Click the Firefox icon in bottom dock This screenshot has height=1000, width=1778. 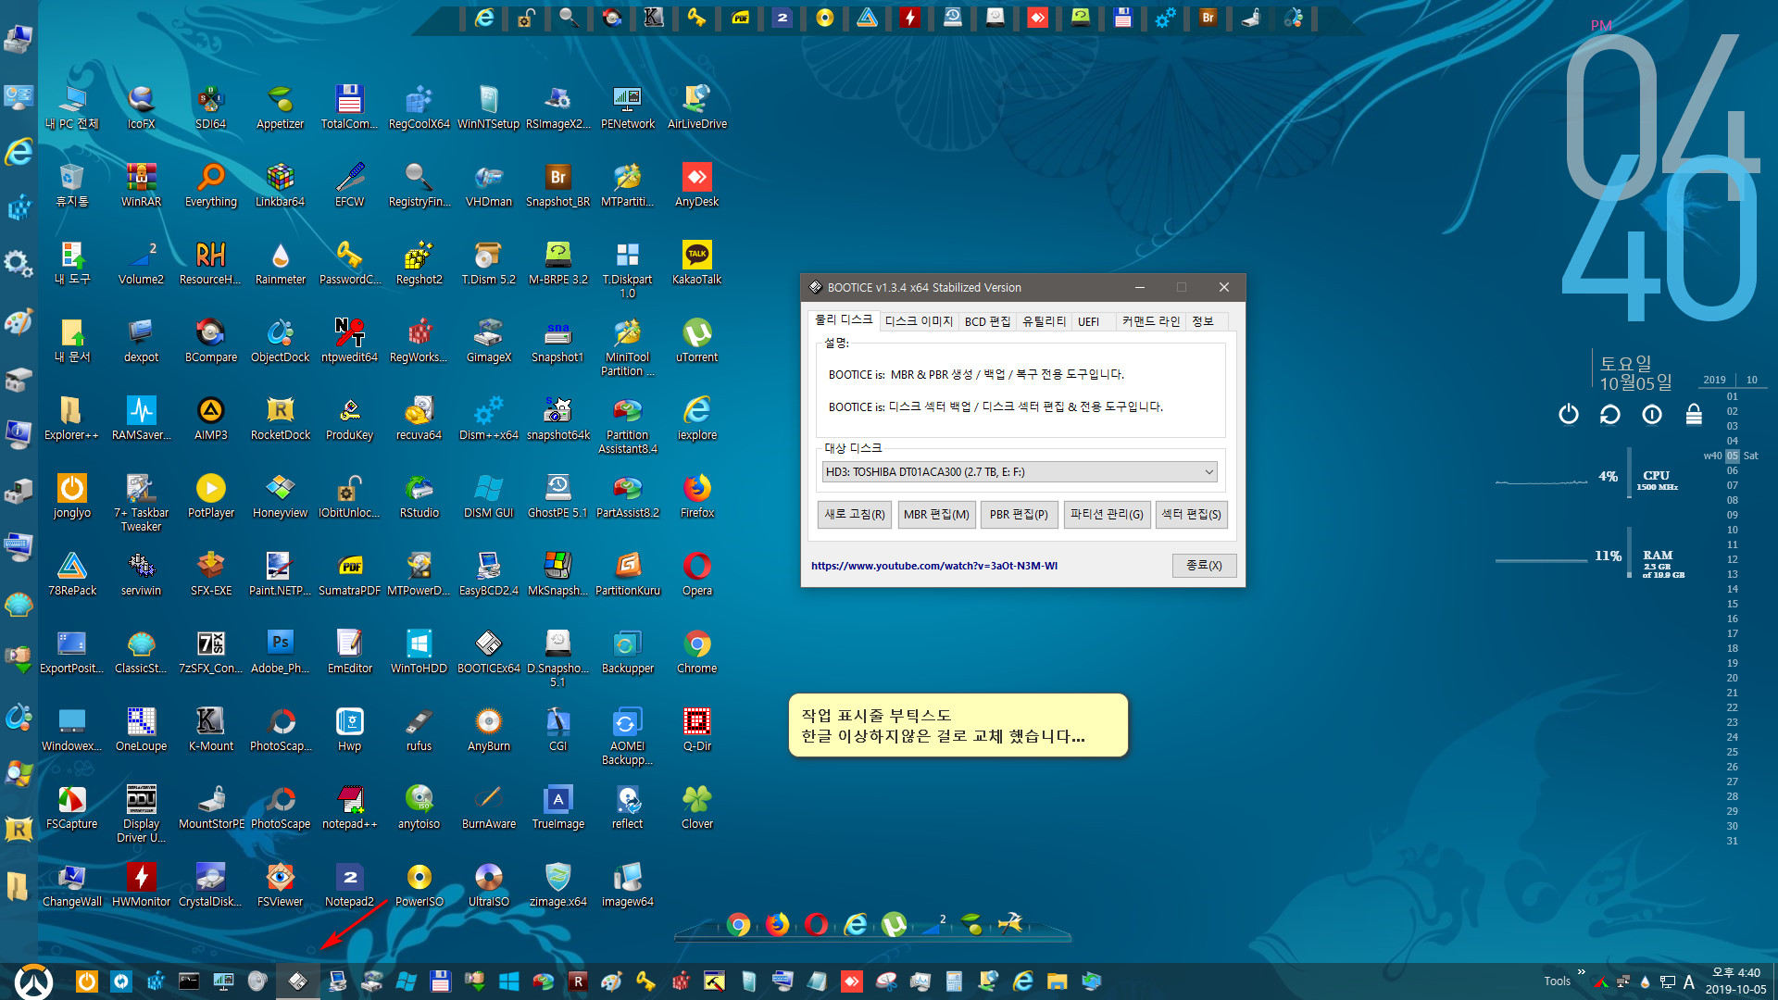pyautogui.click(x=777, y=924)
